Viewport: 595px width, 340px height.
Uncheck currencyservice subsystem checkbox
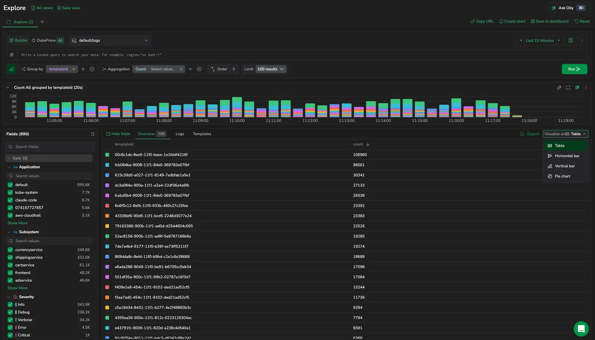coord(10,250)
